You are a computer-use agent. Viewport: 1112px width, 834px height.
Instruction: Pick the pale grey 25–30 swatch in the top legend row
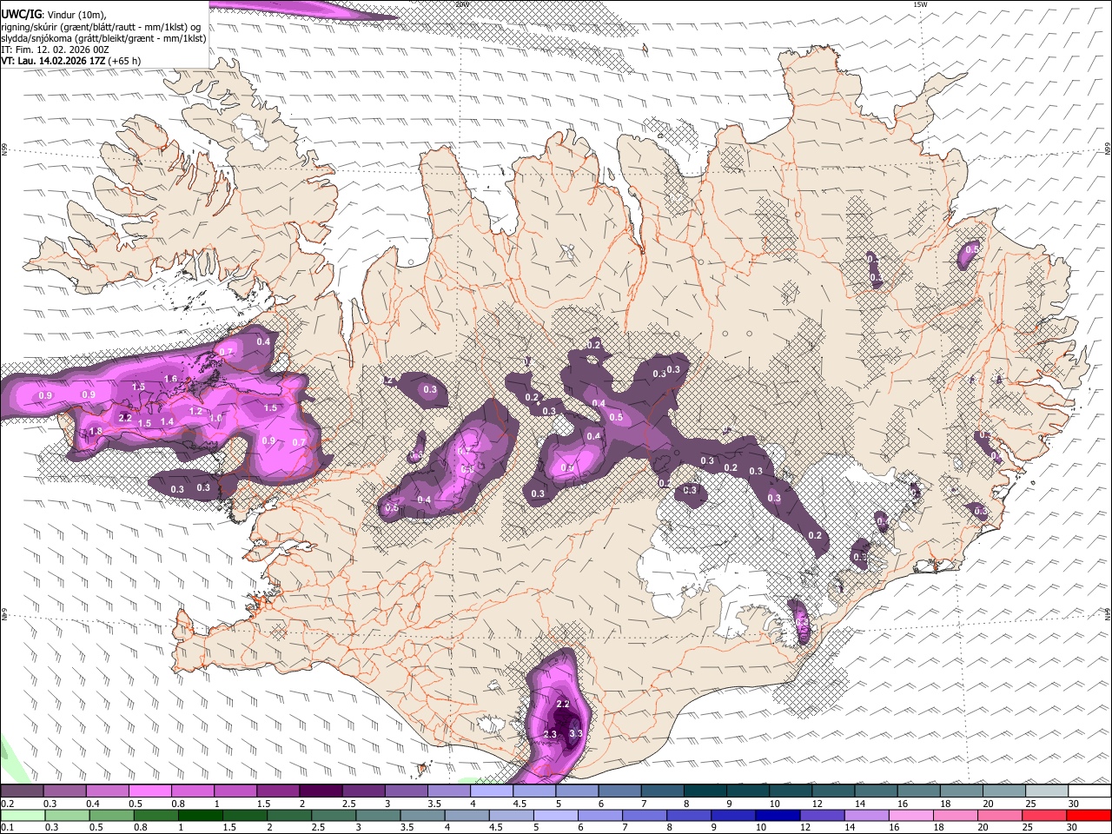pyautogui.click(x=1048, y=791)
